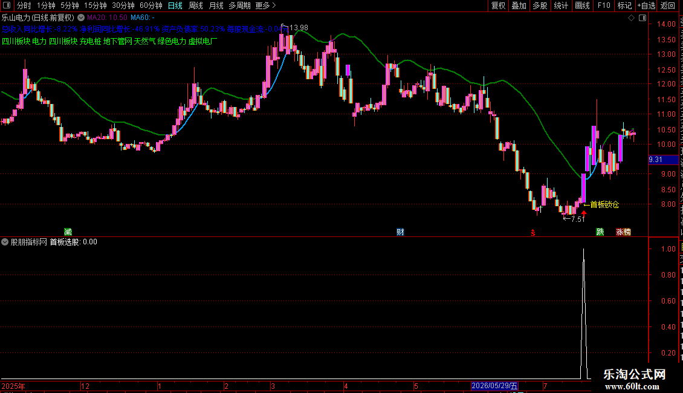The height and width of the screenshot is (393, 683).
Task: Click the 虚拟电厂 sector tag
Action: point(202,41)
